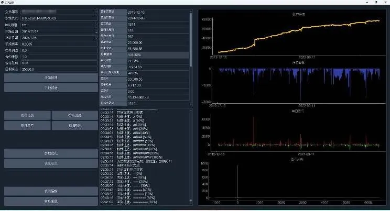Viewport: 390px width, 211px height.
Task: Open the code editor button
Action: pos(51,191)
